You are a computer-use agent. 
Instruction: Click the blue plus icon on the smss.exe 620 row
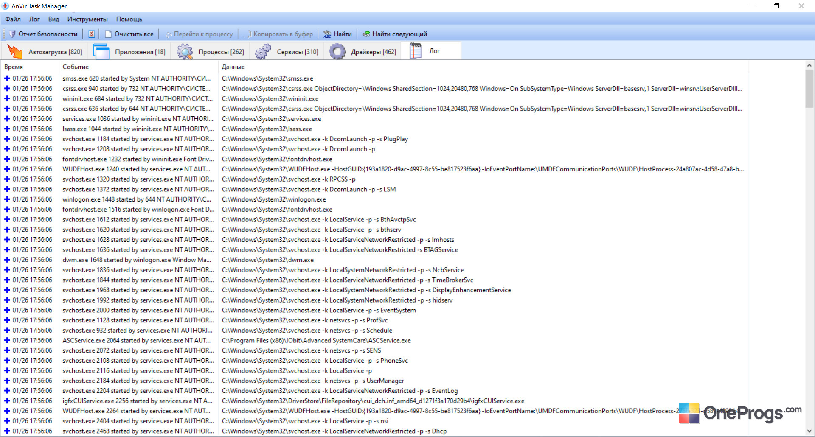[7, 78]
